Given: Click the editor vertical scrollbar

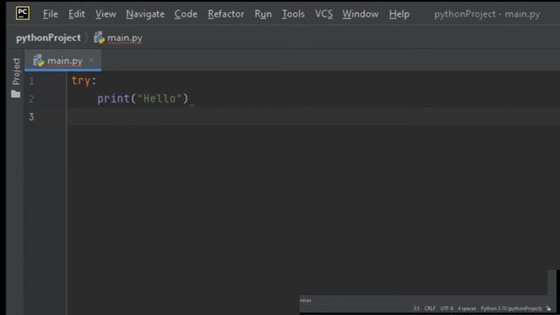Looking at the screenshot, I should (552, 282).
